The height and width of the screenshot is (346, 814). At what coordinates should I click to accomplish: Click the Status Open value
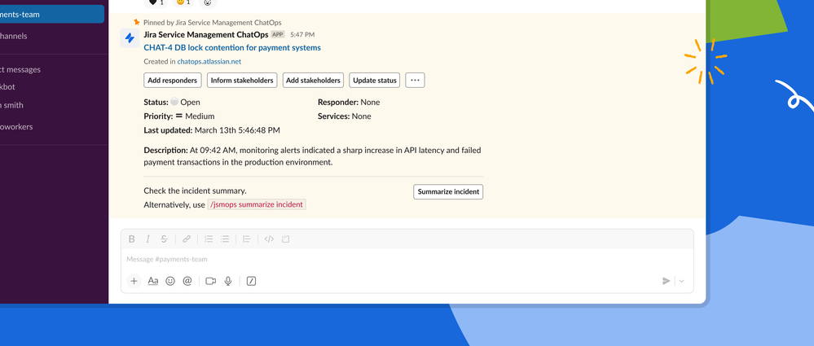click(185, 103)
